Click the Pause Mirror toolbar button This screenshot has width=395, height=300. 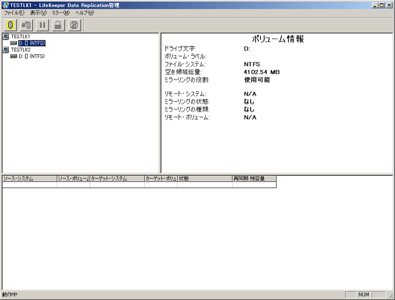(43, 25)
